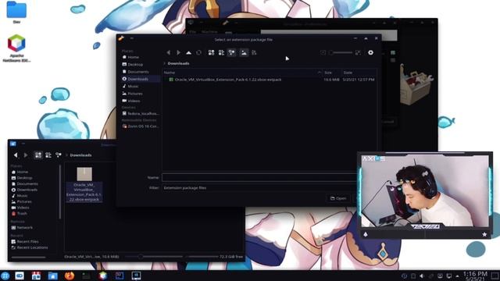This screenshot has width=500, height=281.
Task: Switch to VirtualBox task in taskbar
Action: 136,276
